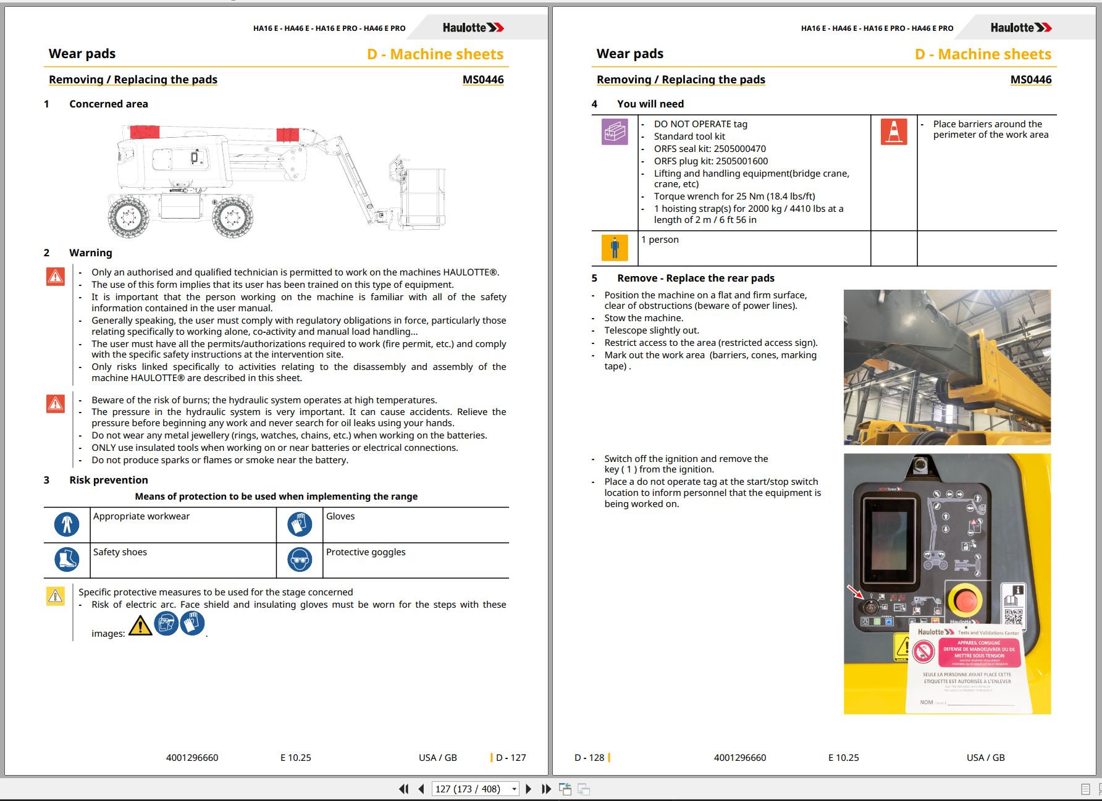Click 'E 10.25' in the right page footer
Viewport: 1102px width, 801px height.
(844, 758)
